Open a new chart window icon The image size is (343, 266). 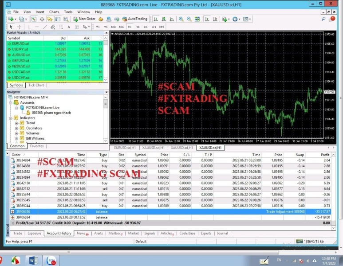(11, 19)
